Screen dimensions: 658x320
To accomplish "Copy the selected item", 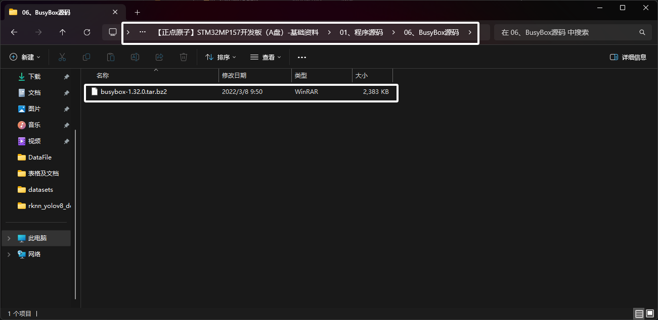I will pyautogui.click(x=86, y=57).
